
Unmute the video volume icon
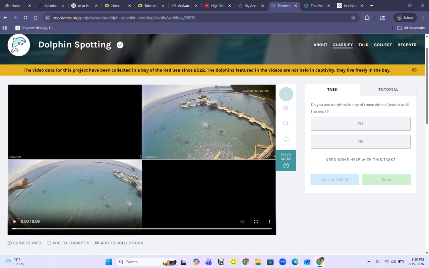coord(242,221)
